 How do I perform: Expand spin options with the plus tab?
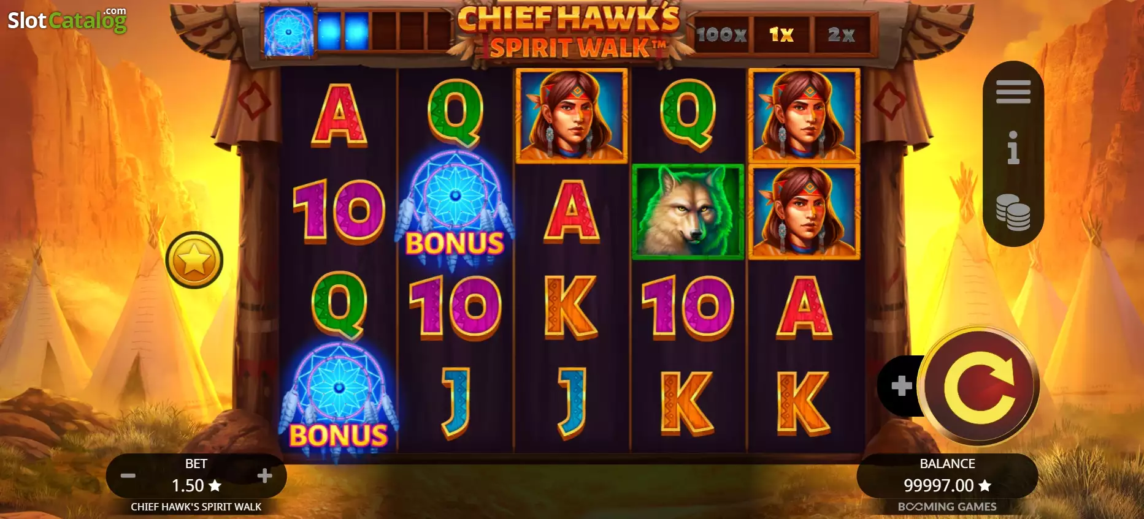[x=901, y=386]
